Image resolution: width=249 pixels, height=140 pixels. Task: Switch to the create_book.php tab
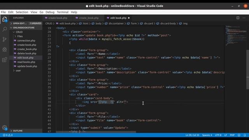[89, 18]
